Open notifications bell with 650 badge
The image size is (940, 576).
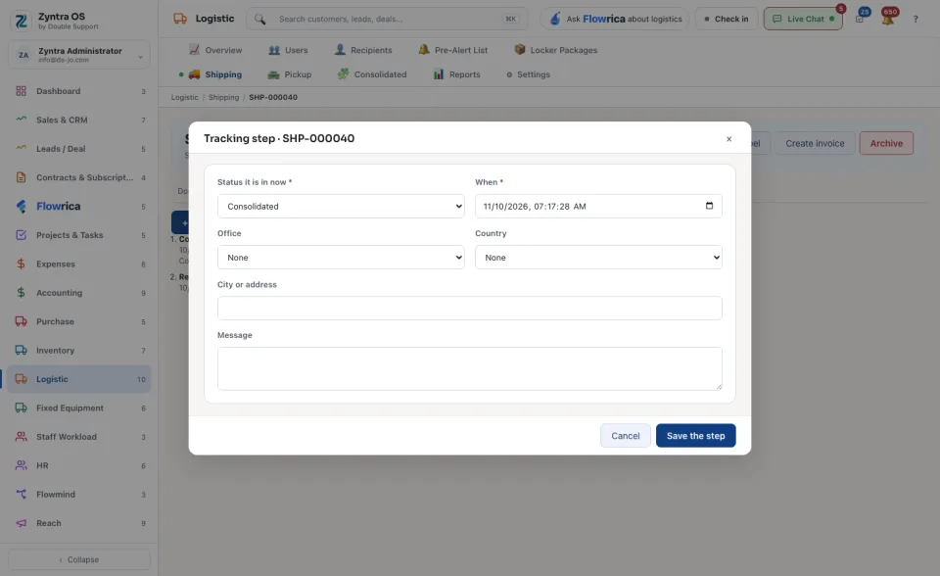coord(888,19)
